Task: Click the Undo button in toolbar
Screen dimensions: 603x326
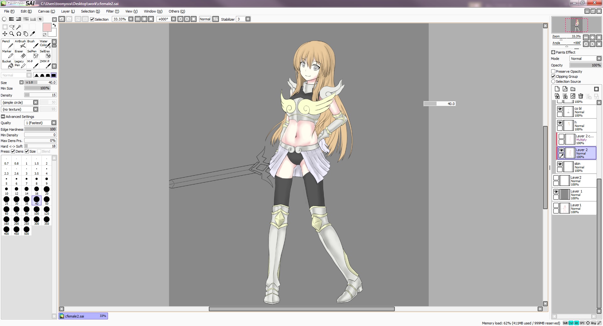Action: [62, 19]
